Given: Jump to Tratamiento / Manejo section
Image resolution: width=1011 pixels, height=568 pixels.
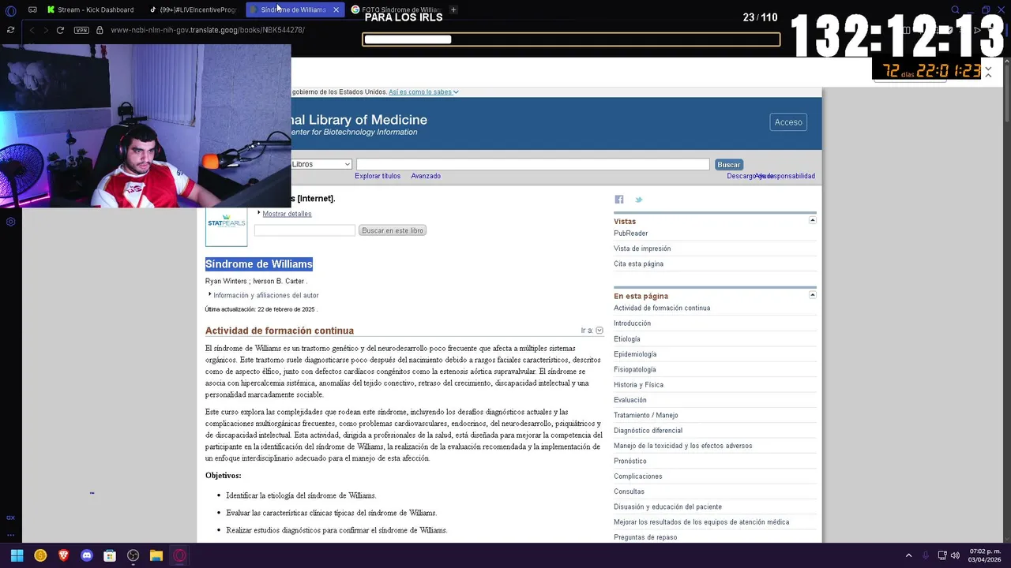Looking at the screenshot, I should 646,415.
